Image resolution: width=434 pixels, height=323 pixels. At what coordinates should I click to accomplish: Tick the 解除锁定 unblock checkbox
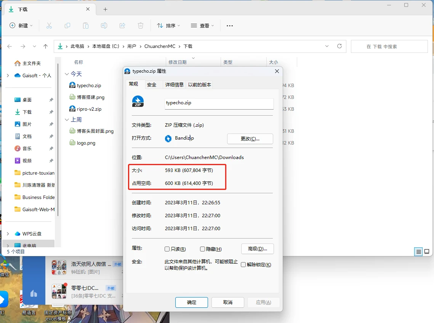pyautogui.click(x=243, y=265)
